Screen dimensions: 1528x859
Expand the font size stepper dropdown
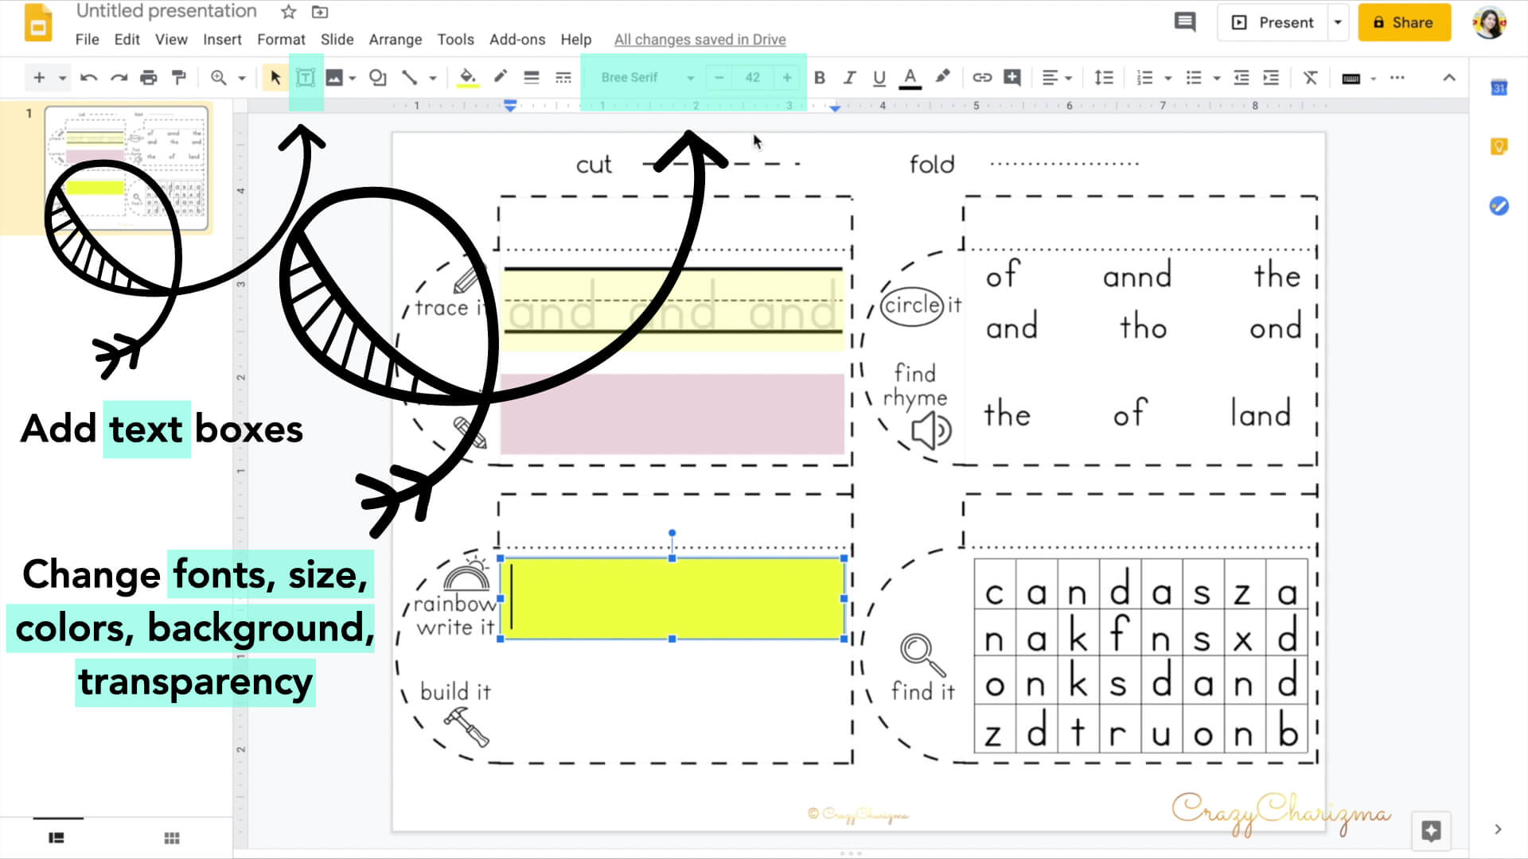(752, 76)
